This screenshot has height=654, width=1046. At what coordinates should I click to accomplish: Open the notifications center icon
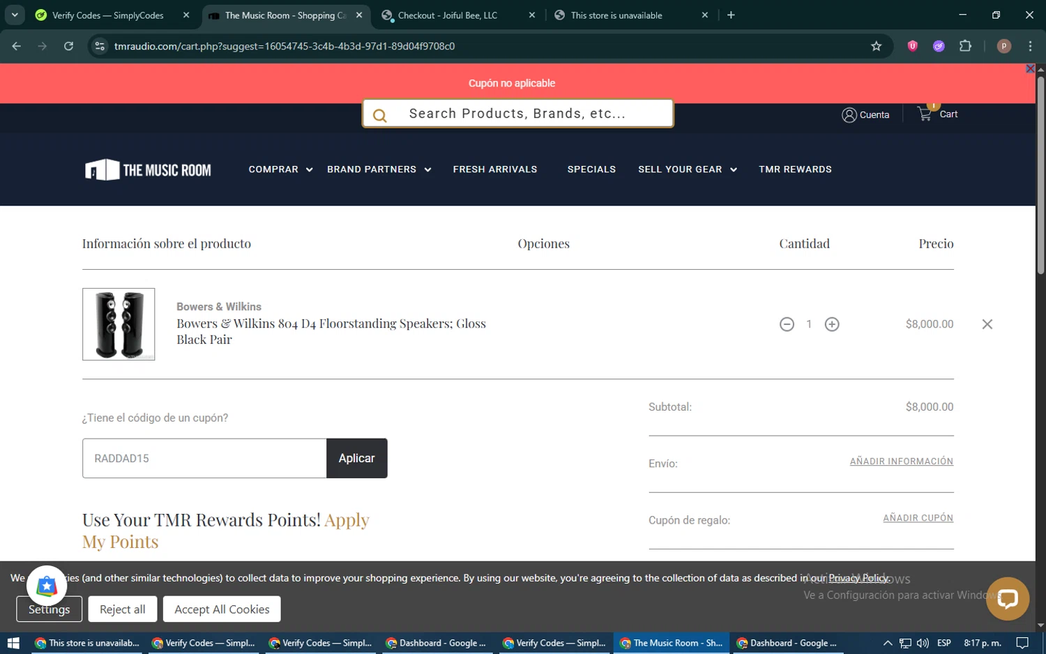[x=1022, y=643]
